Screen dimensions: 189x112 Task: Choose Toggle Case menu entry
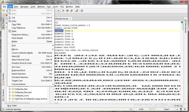pyautogui.click(x=31, y=81)
